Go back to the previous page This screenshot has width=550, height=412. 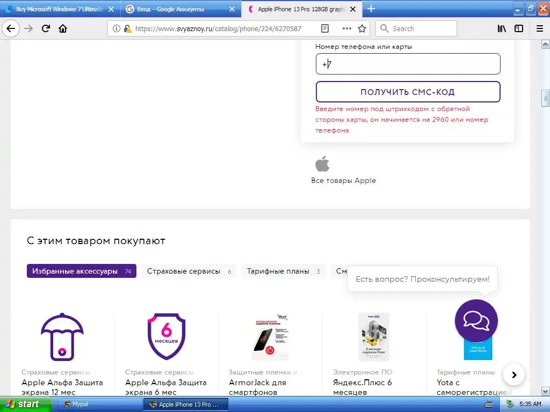pyautogui.click(x=11, y=28)
